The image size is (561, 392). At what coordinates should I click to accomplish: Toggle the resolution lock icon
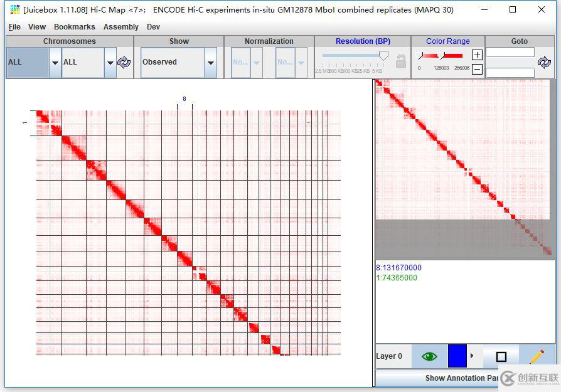(401, 61)
